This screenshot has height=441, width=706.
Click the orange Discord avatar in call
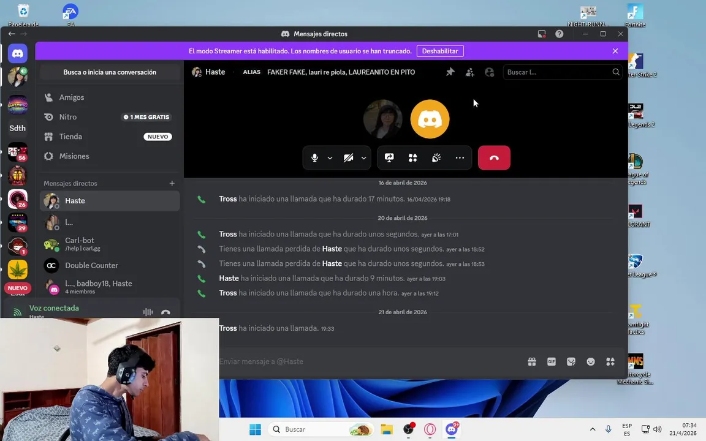coord(430,119)
